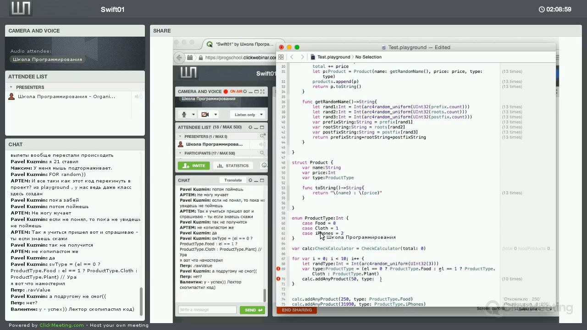The height and width of the screenshot is (330, 587).
Task: Click the window icon in the shared Attendee List header
Action: 262,127
